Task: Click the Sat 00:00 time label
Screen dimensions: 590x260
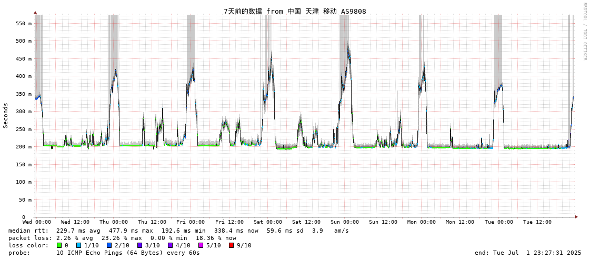Action: click(x=268, y=222)
